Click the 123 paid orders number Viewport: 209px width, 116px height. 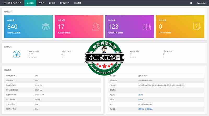pos(113,27)
